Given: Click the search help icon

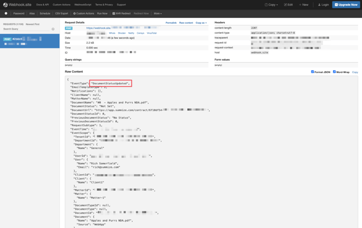Looking at the screenshot, I should coord(53,29).
